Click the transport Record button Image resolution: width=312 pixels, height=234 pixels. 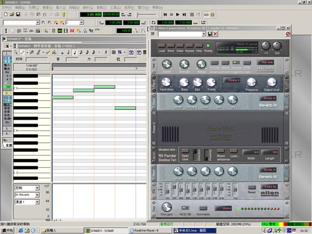coord(192,15)
